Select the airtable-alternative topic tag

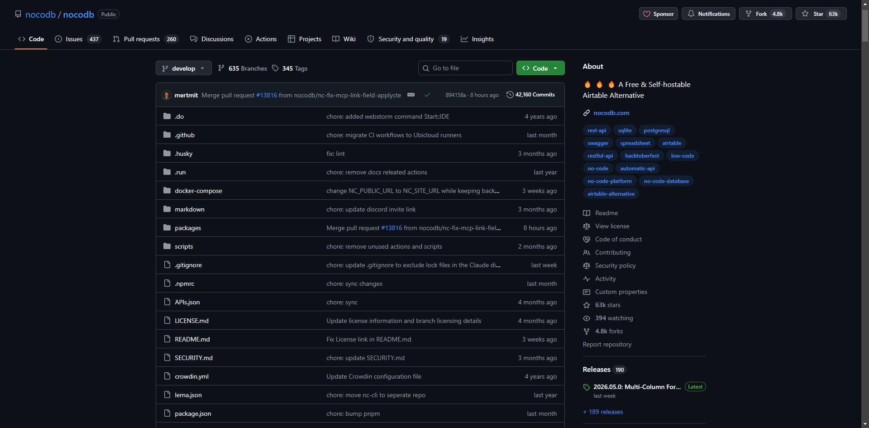coord(611,194)
